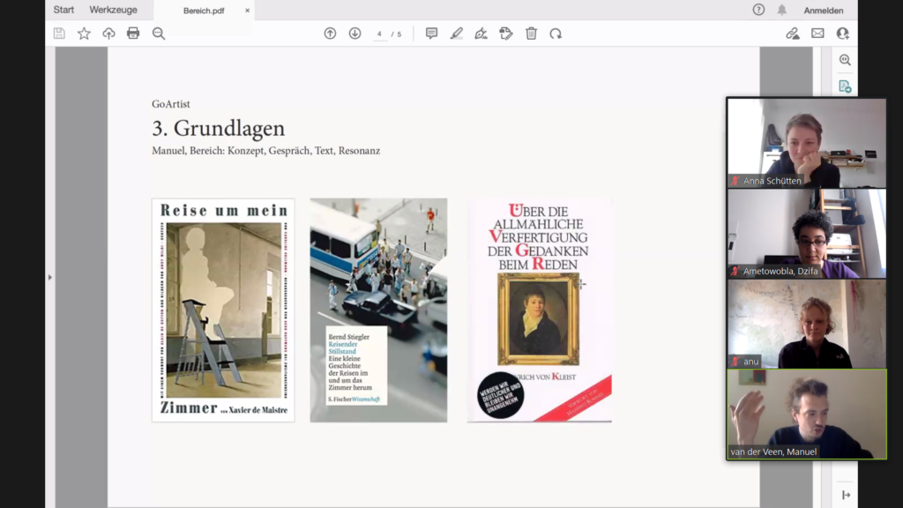The image size is (903, 508).
Task: Go to previous page with up arrow
Action: (x=330, y=34)
